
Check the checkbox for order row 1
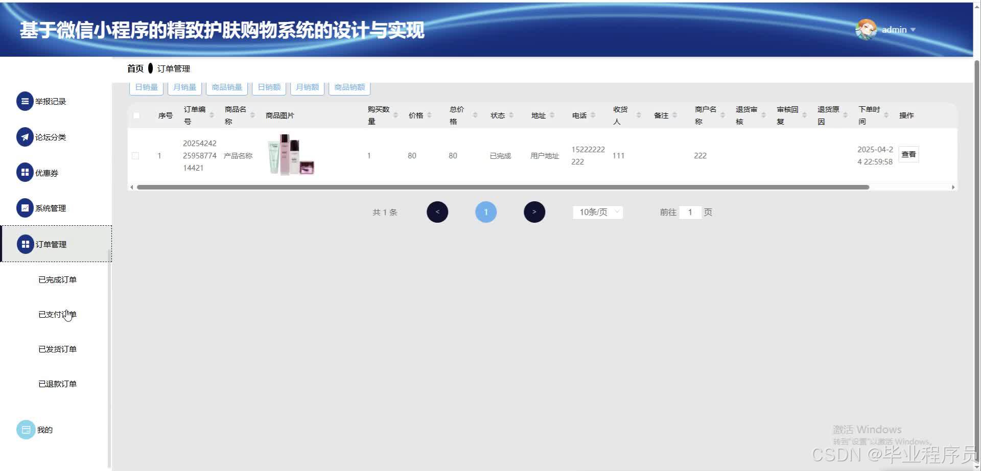click(135, 155)
